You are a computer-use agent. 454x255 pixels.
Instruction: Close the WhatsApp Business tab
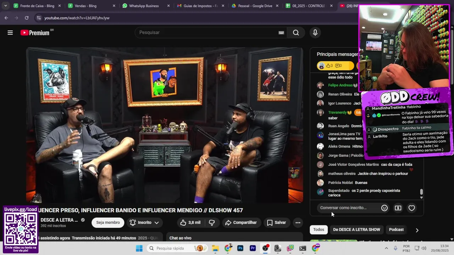[x=168, y=6]
